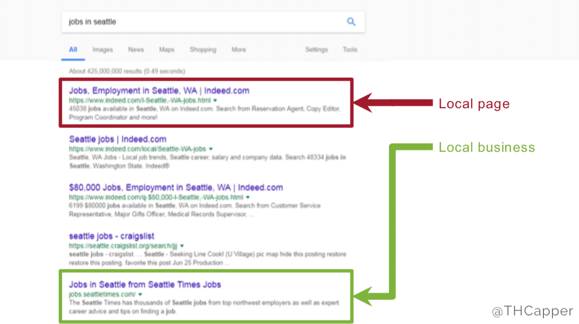
Task: Open the News results tab
Action: [136, 50]
